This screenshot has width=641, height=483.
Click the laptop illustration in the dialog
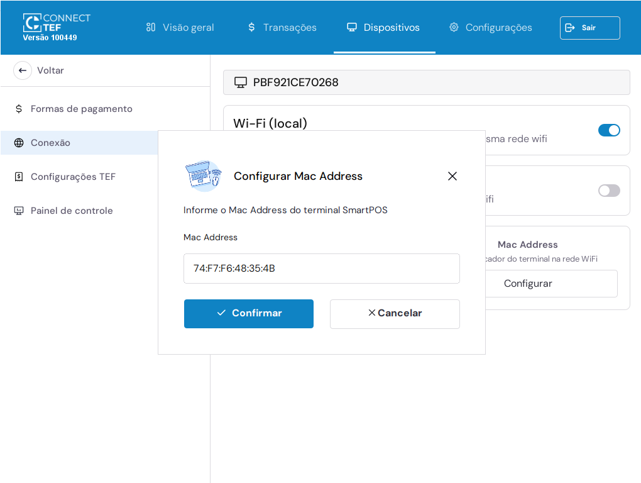(203, 175)
